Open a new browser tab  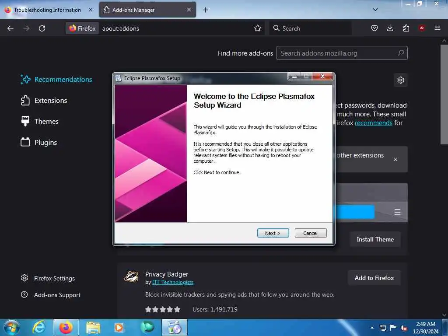tap(206, 10)
